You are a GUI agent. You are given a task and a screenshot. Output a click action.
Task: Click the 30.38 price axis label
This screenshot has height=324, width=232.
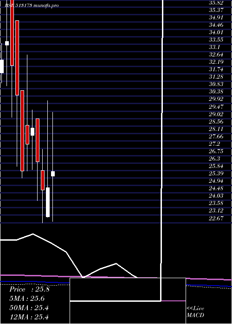coord(216,92)
